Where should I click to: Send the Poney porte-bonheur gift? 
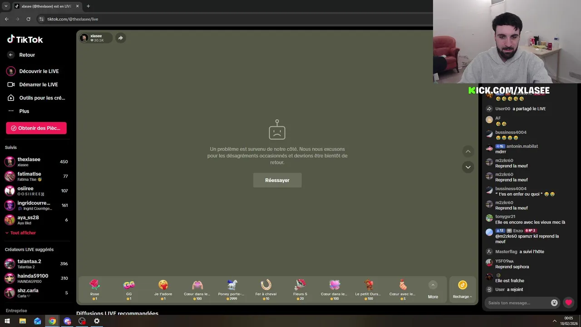(x=231, y=289)
